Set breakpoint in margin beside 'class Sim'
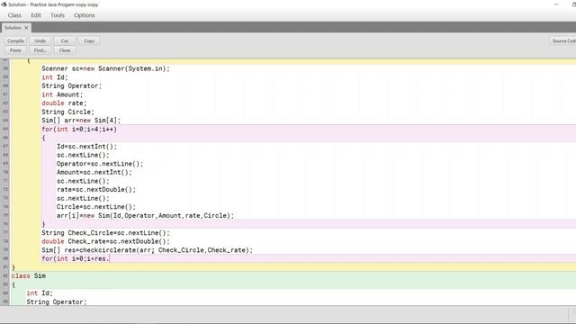 [5, 276]
